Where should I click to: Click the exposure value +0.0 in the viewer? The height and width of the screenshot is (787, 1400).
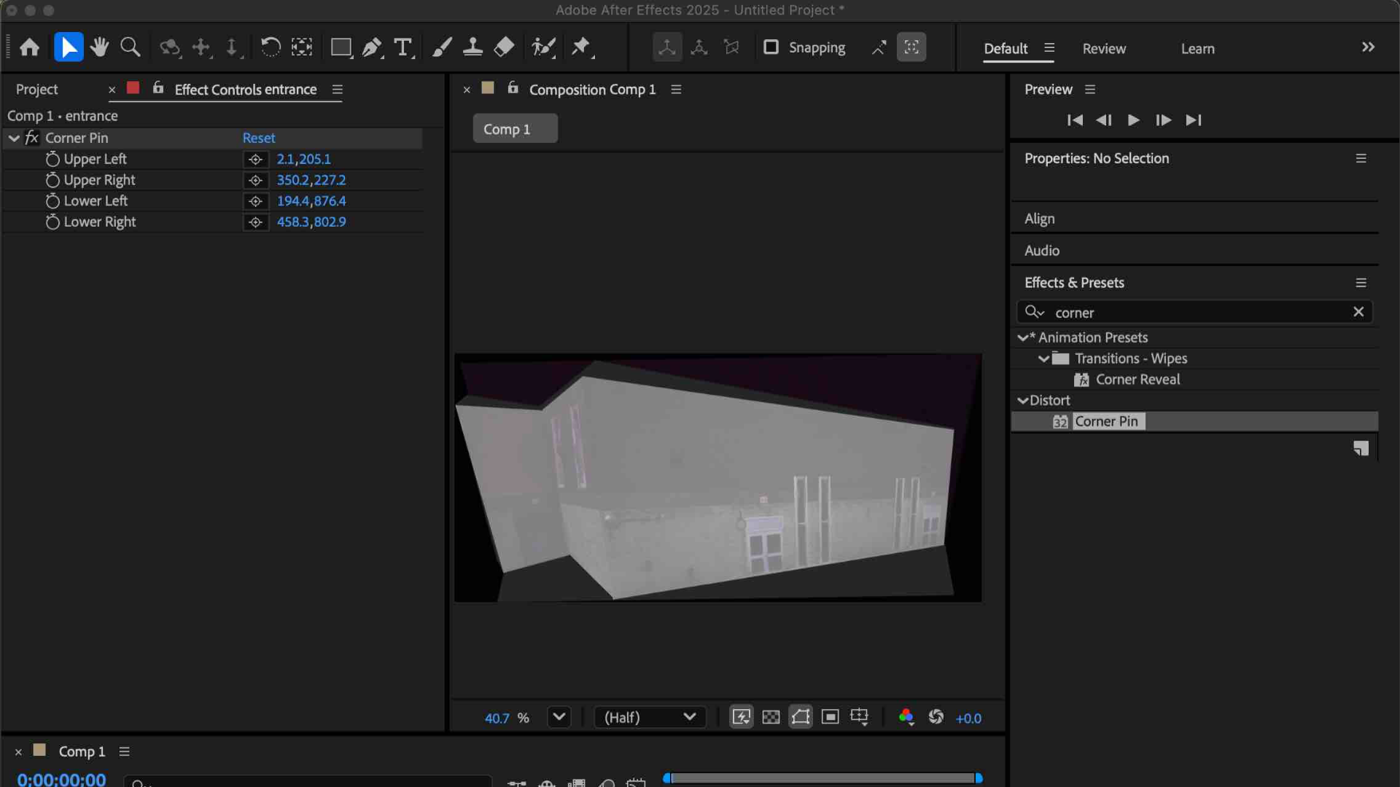point(968,718)
